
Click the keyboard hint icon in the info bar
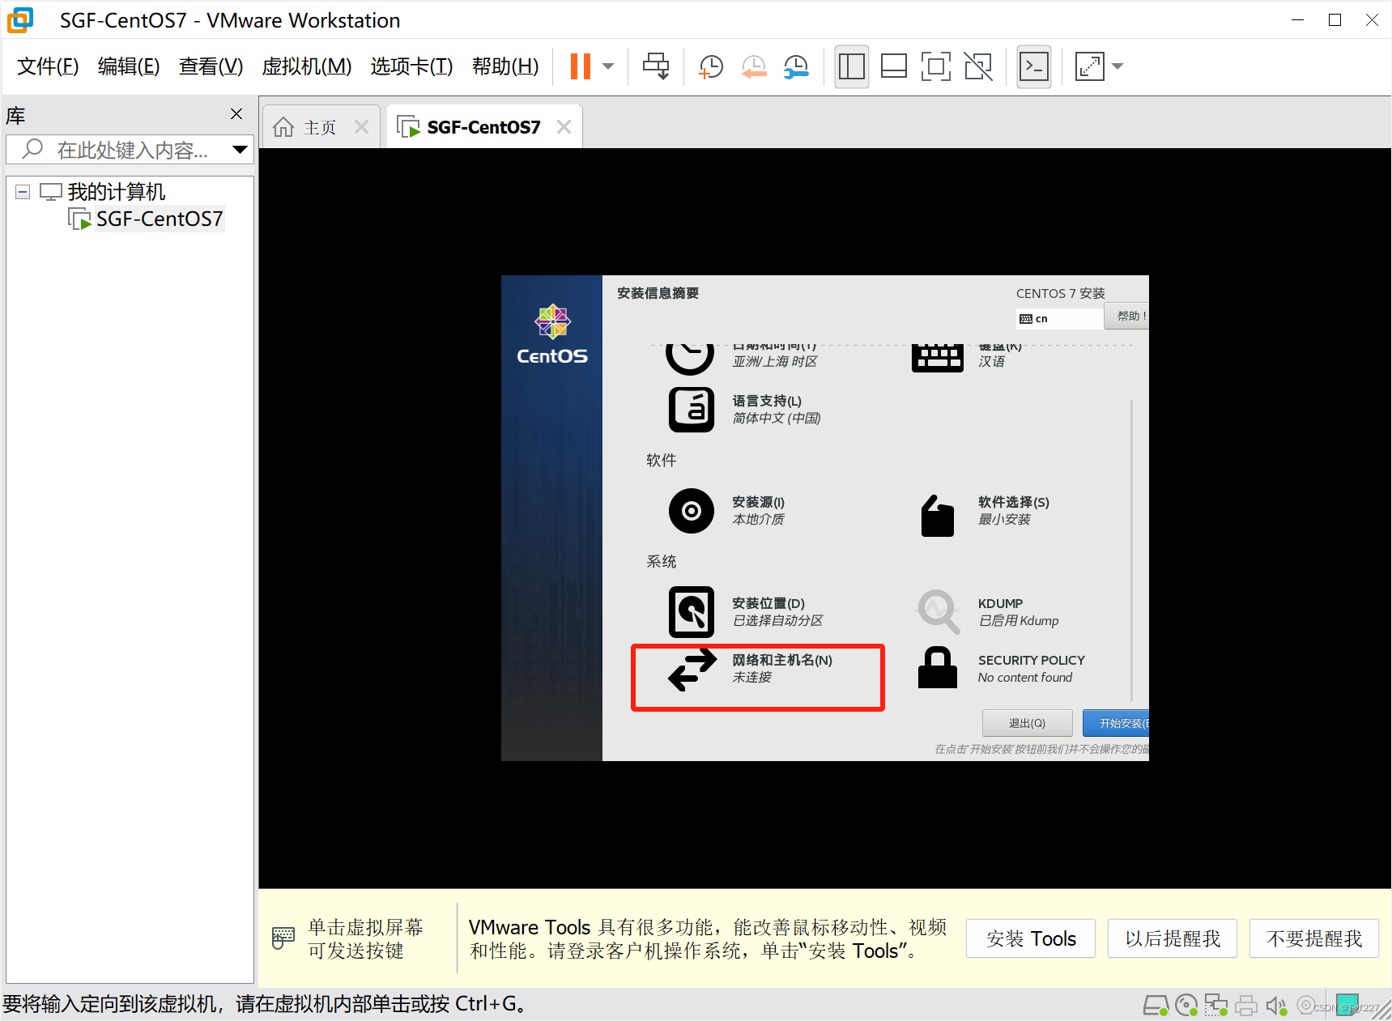point(283,938)
